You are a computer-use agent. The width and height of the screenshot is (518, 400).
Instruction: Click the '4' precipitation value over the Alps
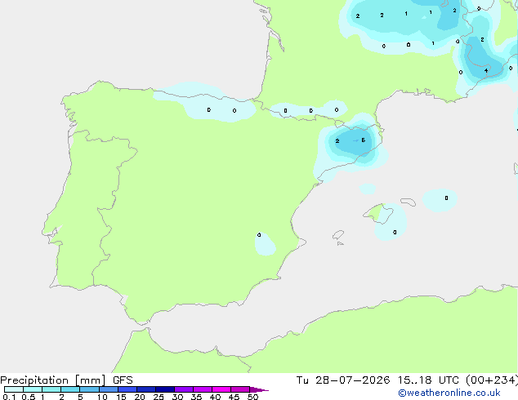[486, 71]
